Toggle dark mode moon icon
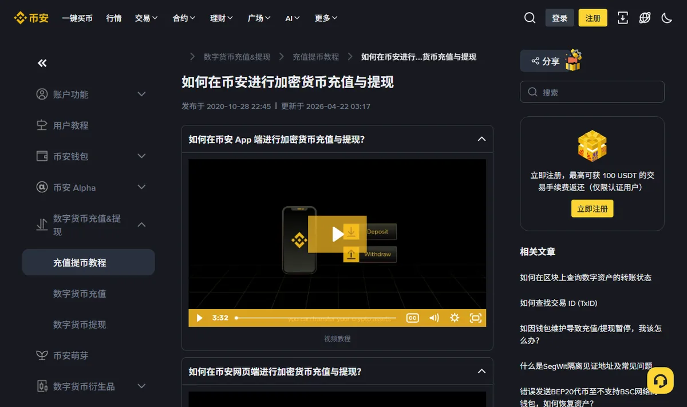This screenshot has width=687, height=407. pyautogui.click(x=666, y=18)
